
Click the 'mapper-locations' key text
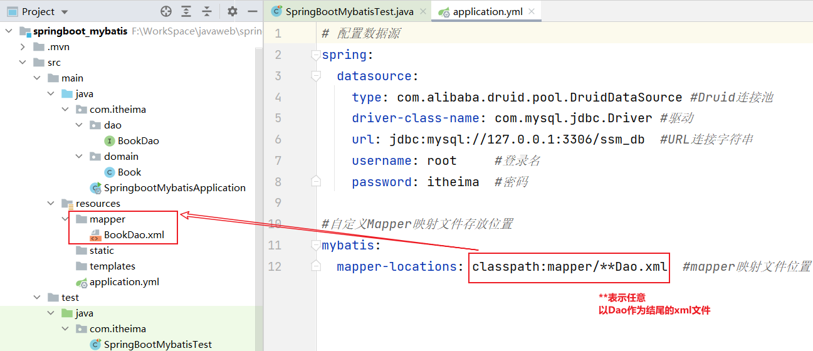(396, 266)
